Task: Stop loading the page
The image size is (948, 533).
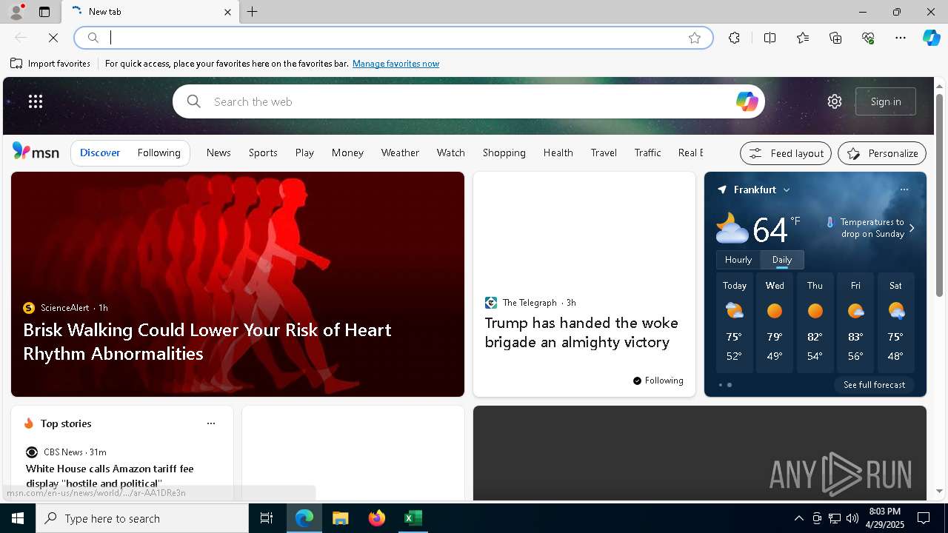Action: tap(53, 38)
